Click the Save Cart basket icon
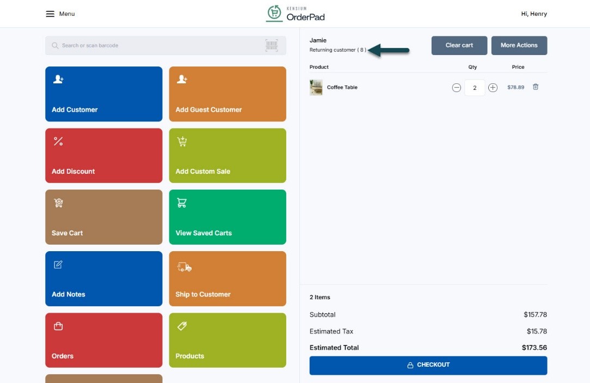590x383 pixels. [x=58, y=203]
